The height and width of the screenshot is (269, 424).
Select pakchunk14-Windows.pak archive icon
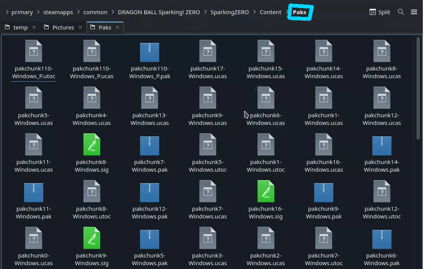point(382,146)
